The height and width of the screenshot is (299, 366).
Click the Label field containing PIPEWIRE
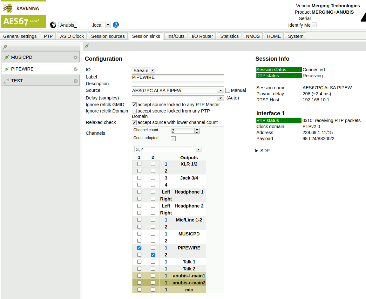click(178, 77)
